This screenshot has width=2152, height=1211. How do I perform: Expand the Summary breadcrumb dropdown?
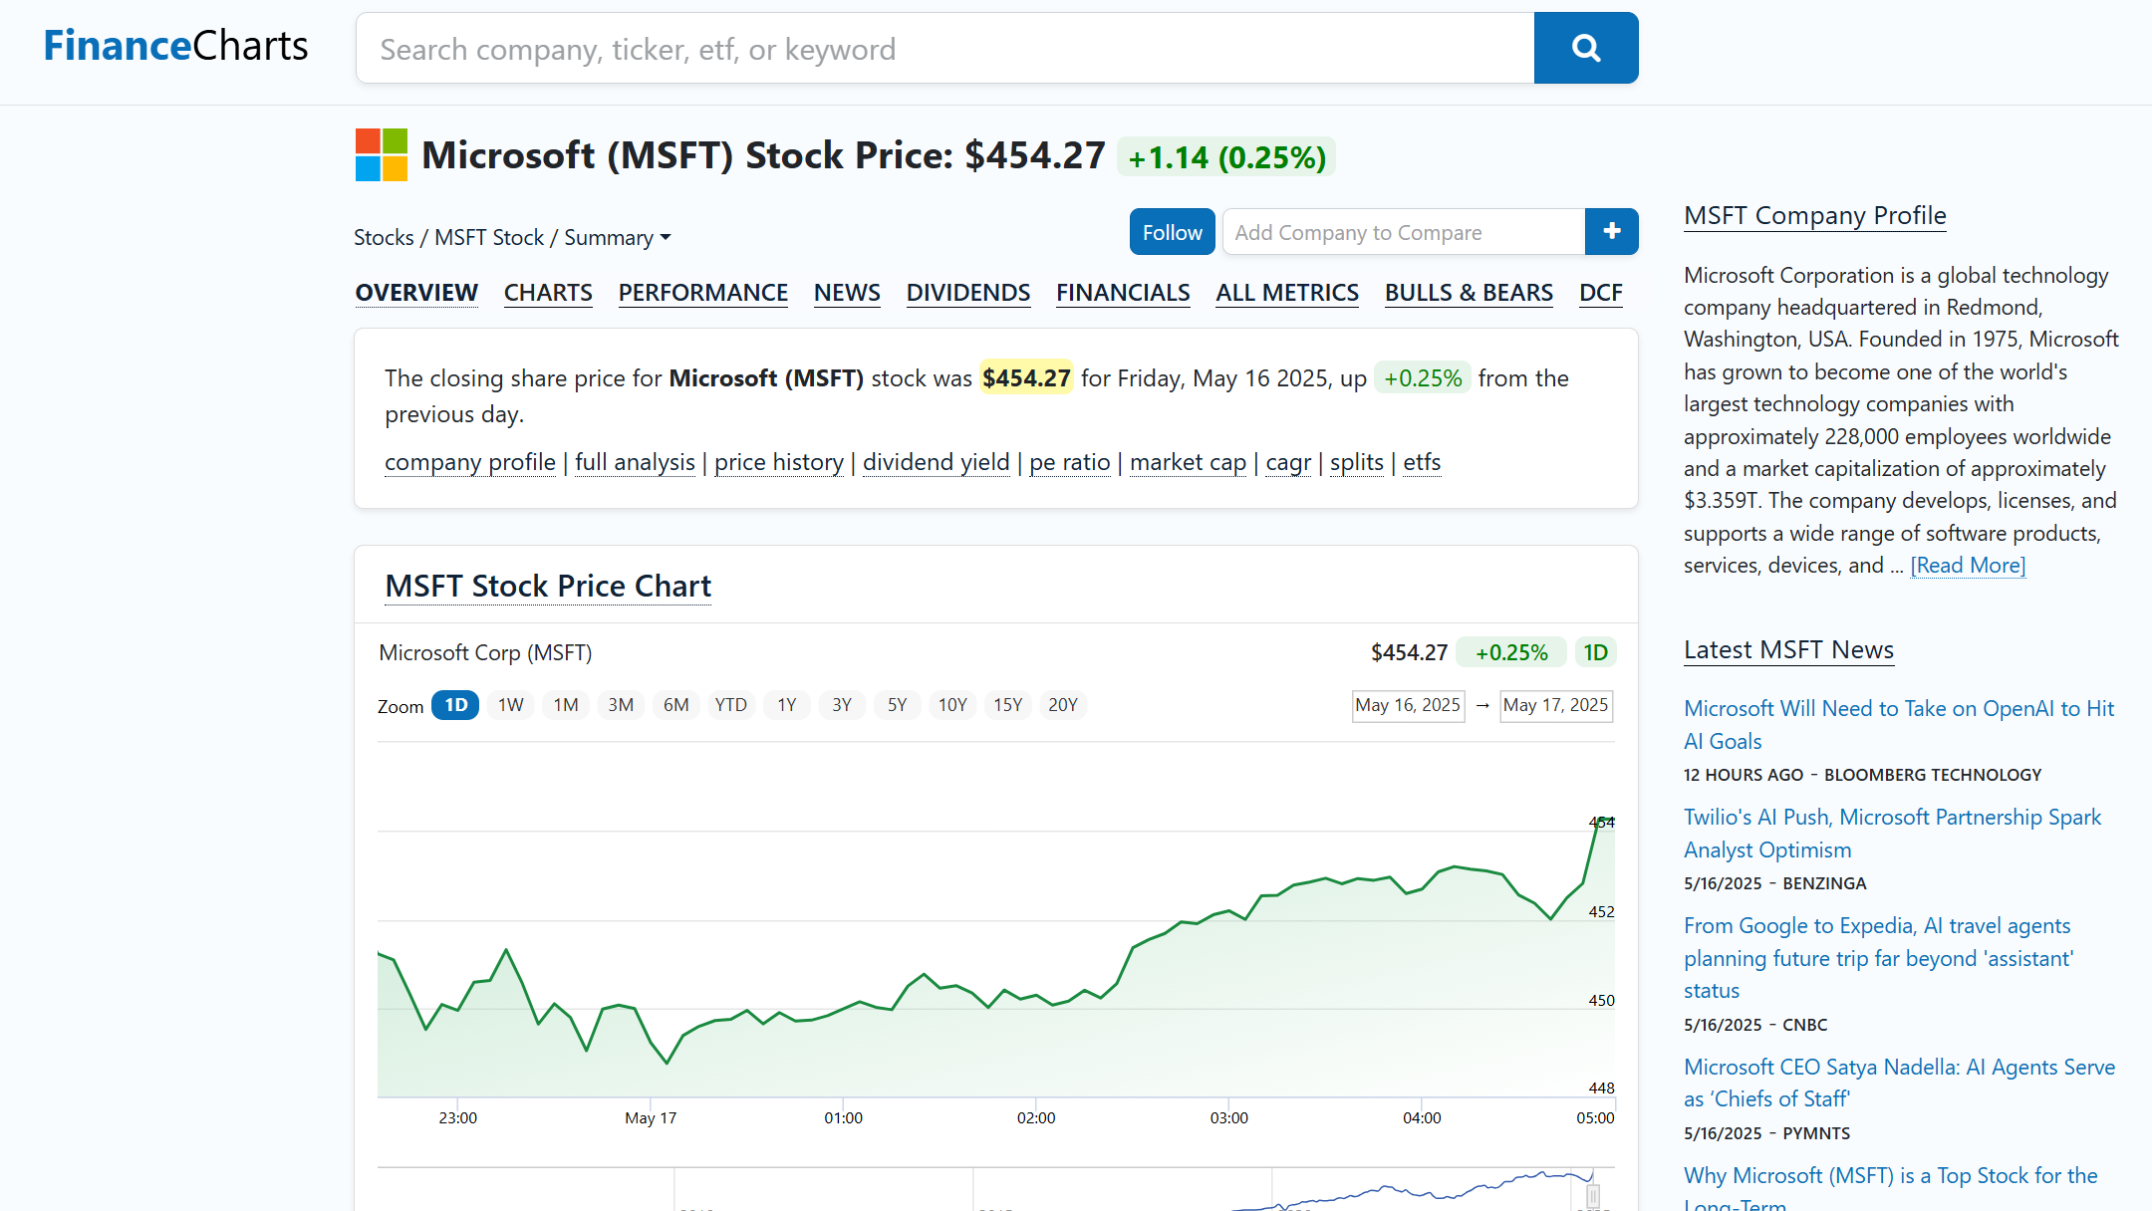coord(618,237)
